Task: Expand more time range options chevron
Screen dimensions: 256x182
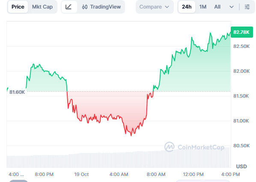Action: pos(231,7)
